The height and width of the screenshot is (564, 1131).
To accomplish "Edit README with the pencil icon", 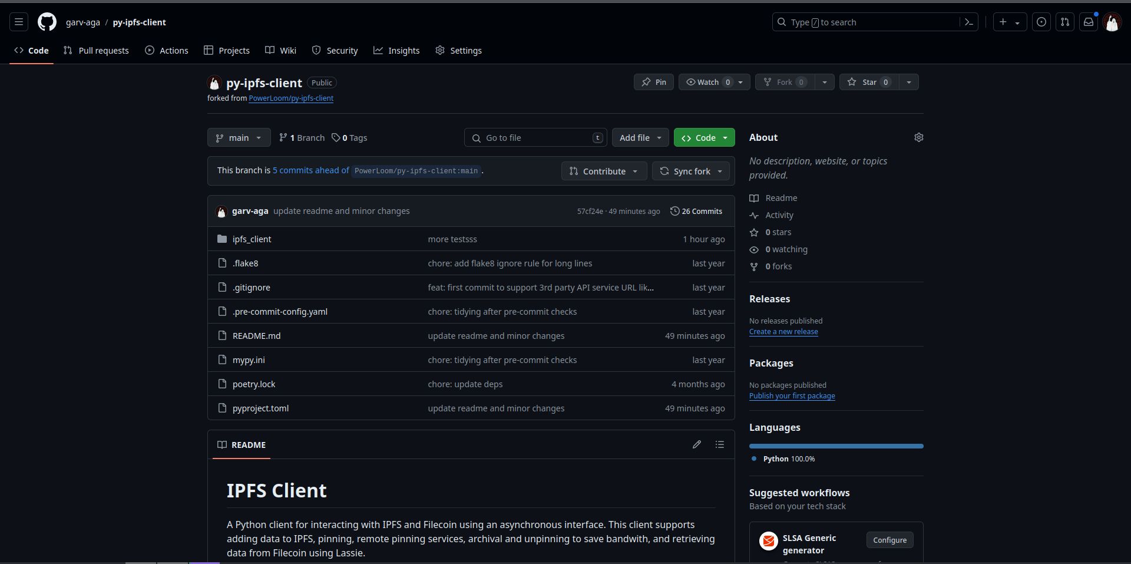I will 697,444.
